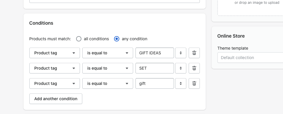Select the any condition radio button
The width and height of the screenshot is (283, 114).
click(x=117, y=39)
